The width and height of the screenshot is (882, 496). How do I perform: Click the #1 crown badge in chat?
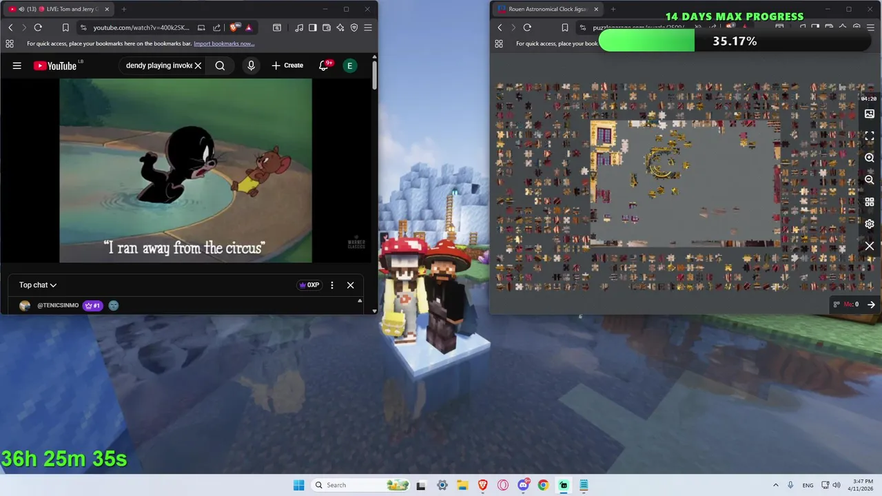[92, 305]
